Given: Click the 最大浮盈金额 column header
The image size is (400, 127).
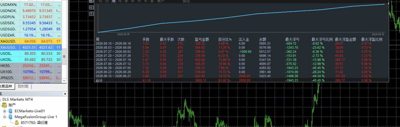Looking at the screenshot, I should click(345, 39).
